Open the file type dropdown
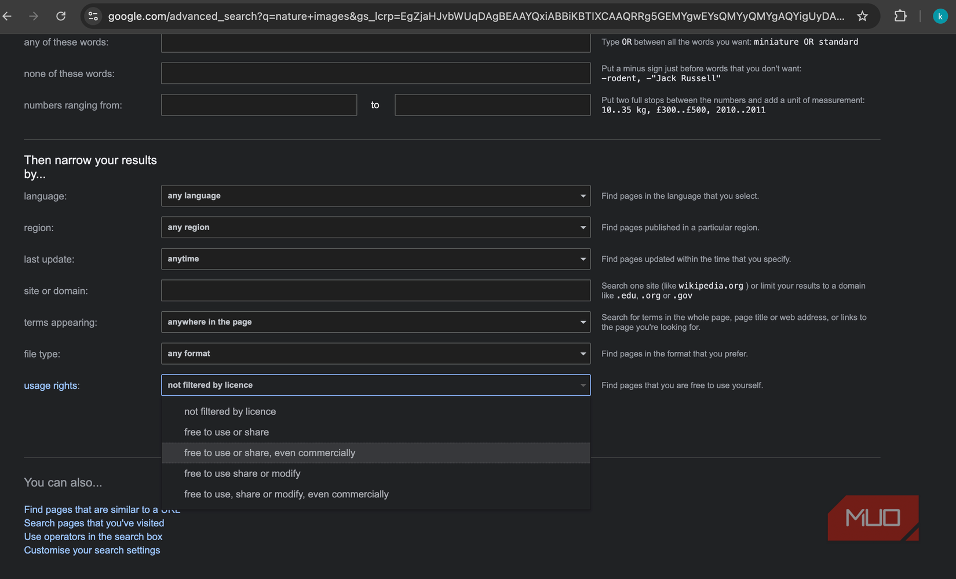This screenshot has height=579, width=956. coord(375,354)
